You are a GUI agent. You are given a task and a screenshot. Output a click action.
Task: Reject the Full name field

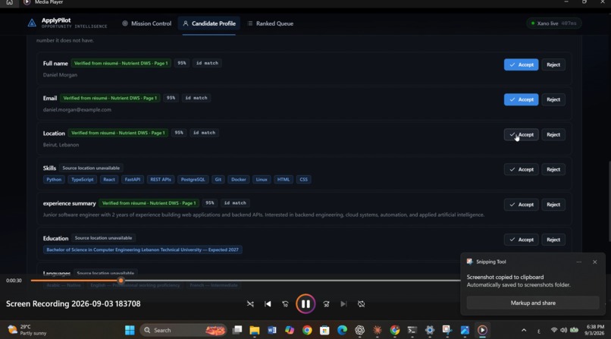coord(553,64)
